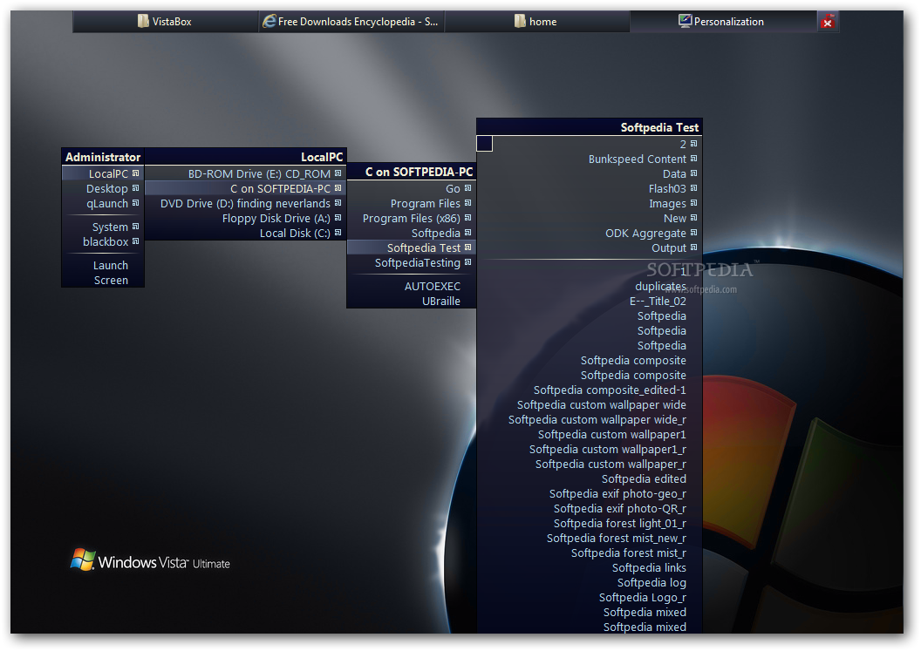Switch to the VistaBox taskbar item

[x=165, y=22]
